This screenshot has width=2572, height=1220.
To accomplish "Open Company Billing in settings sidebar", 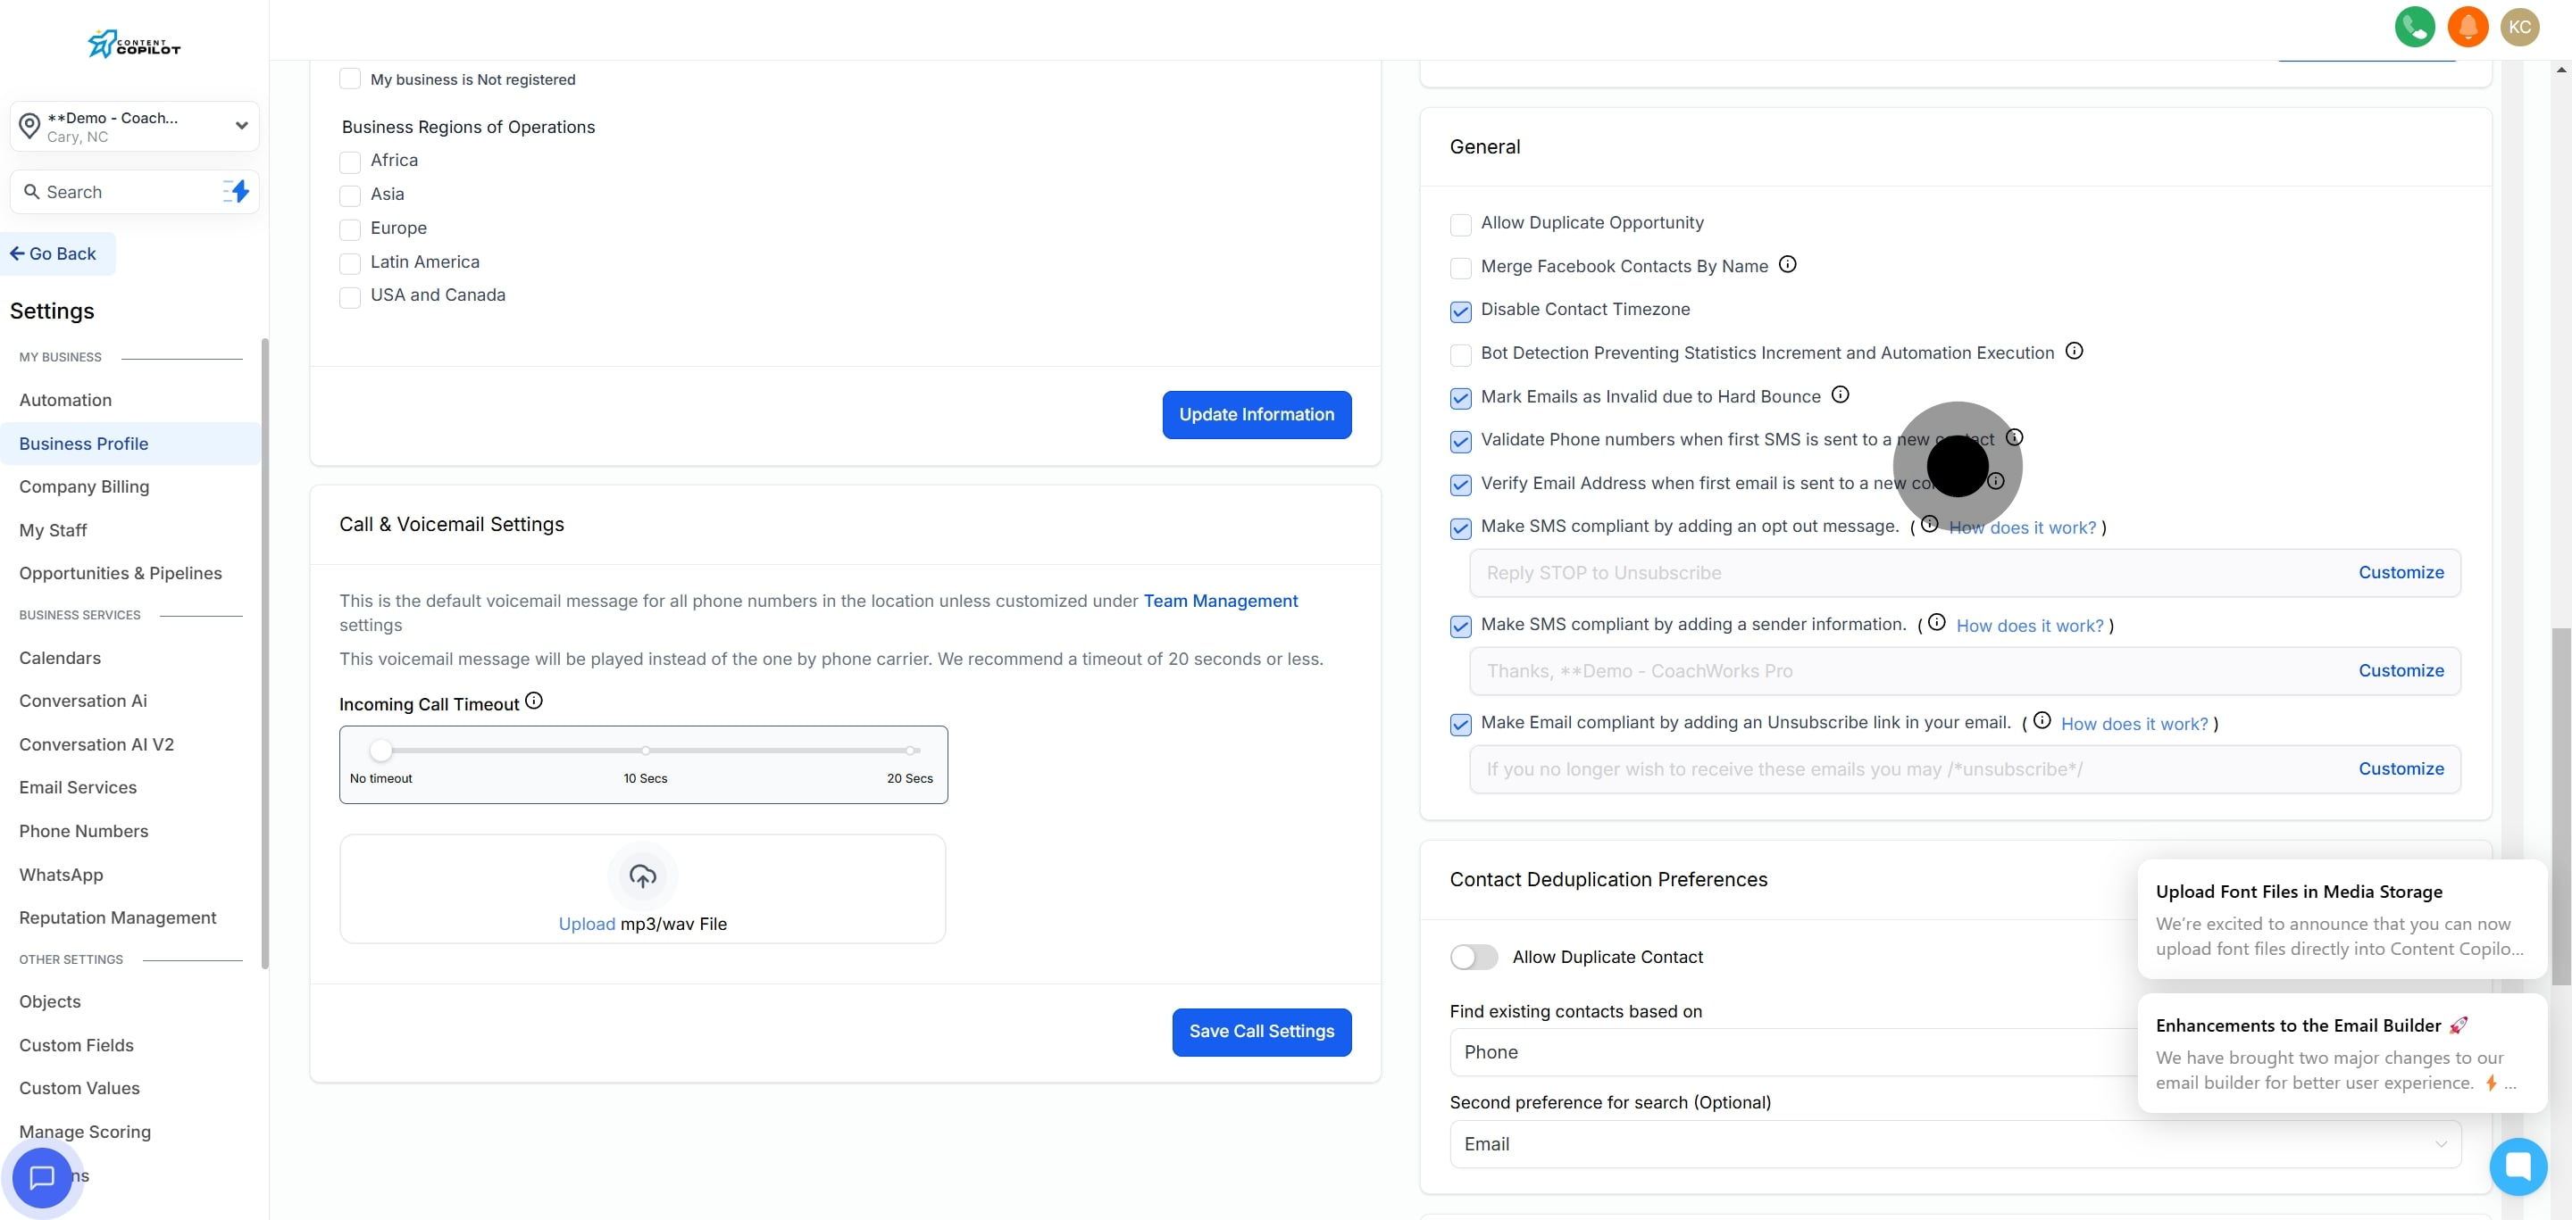I will click(x=84, y=486).
